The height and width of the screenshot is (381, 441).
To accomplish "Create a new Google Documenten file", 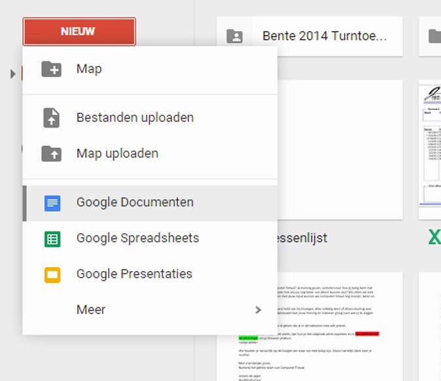I will [x=150, y=203].
